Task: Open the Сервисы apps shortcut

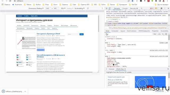Action: pos(6,4)
